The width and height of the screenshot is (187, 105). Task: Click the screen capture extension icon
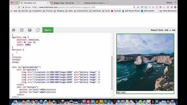point(142,7)
